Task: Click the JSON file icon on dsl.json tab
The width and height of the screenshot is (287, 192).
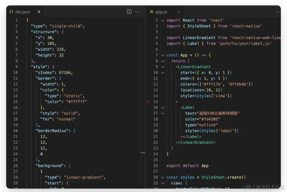Action: pos(11,12)
